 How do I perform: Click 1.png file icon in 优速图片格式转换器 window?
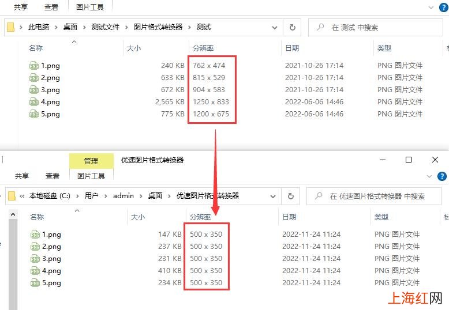[35, 235]
